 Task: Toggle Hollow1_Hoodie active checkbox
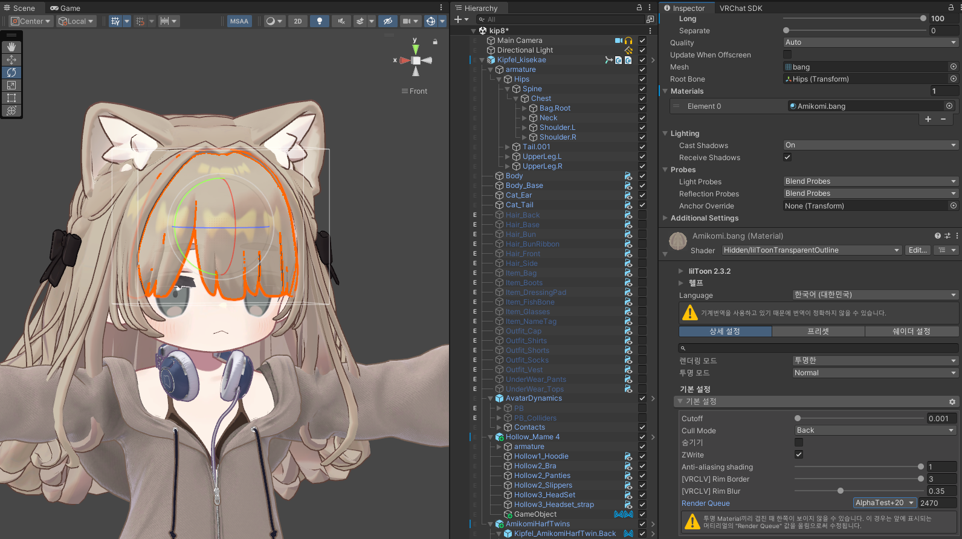coord(642,457)
